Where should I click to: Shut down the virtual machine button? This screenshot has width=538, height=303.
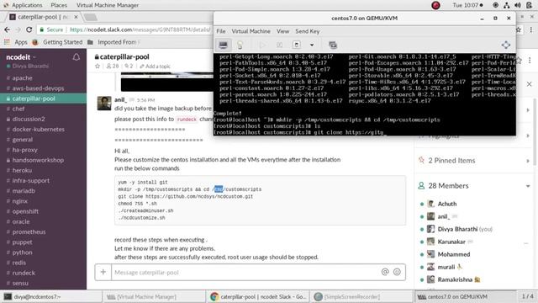297,45
